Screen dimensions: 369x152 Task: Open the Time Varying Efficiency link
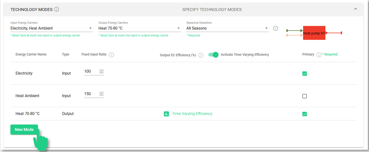[192, 114]
